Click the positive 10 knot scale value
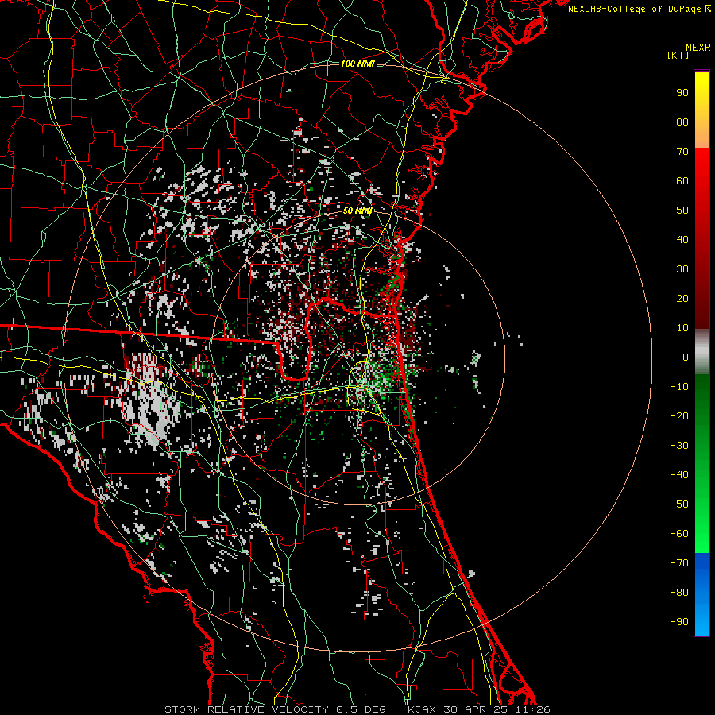Viewport: 715px width, 715px height. (x=682, y=328)
